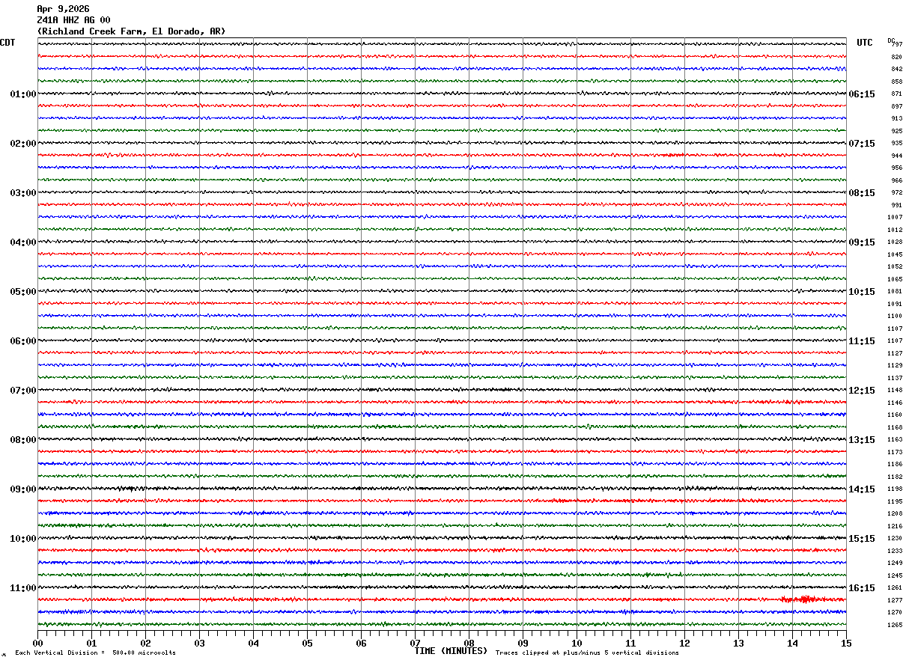Click the TIME (MINUTES) axis title
Viewport: 906px width, 663px height.
451,651
